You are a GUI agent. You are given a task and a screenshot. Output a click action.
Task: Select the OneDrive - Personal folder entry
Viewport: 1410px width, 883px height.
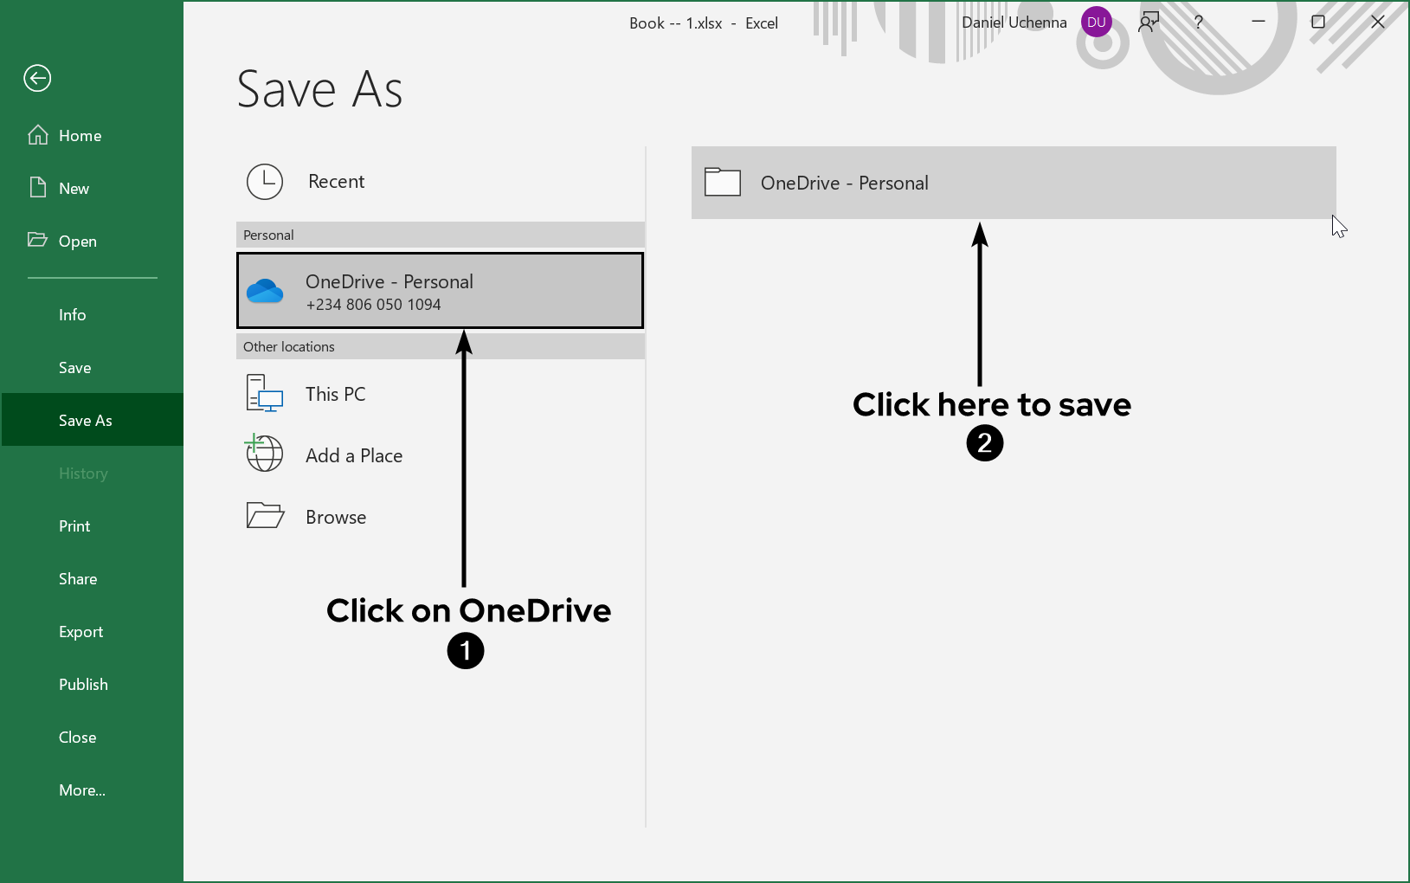[1013, 183]
